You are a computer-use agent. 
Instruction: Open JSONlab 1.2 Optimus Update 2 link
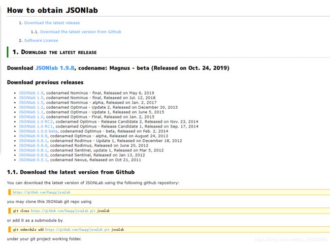click(x=31, y=107)
